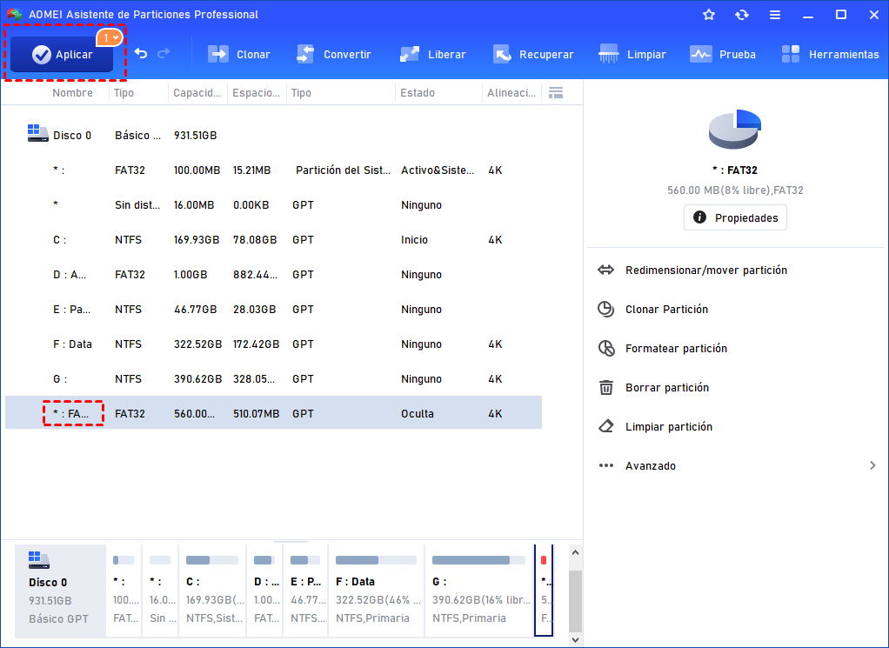The height and width of the screenshot is (648, 889).
Task: Expand the Avanzado submenu chevron
Action: tap(872, 465)
